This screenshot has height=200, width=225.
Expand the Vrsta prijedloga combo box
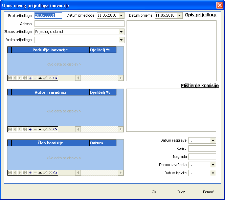[x=121, y=40]
